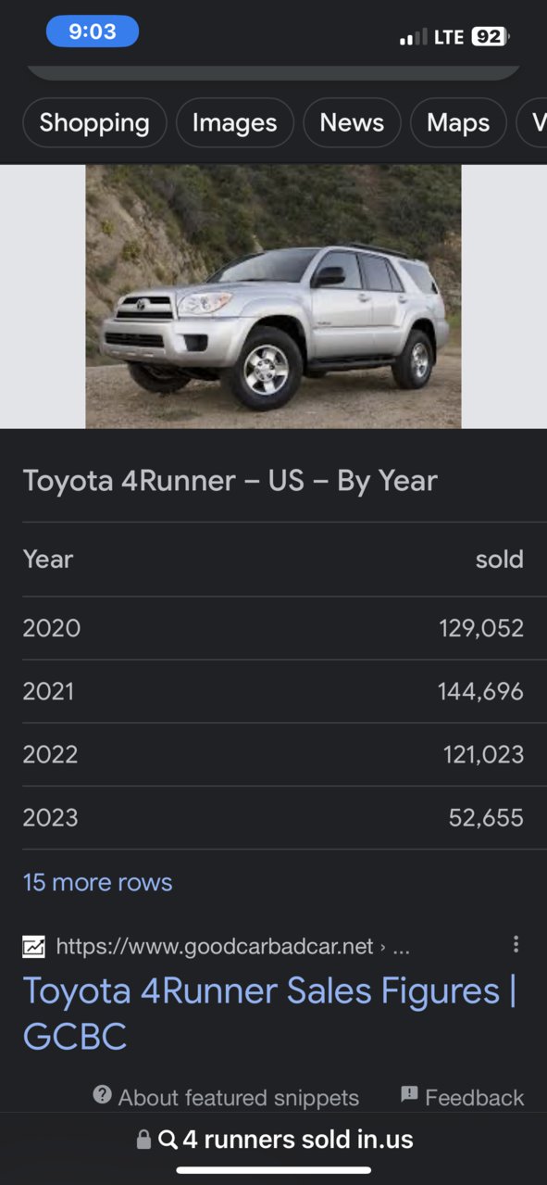Open the goodcarbadcar.net URL breadcrumb
Screen dimensions: 547x1185
232,946
